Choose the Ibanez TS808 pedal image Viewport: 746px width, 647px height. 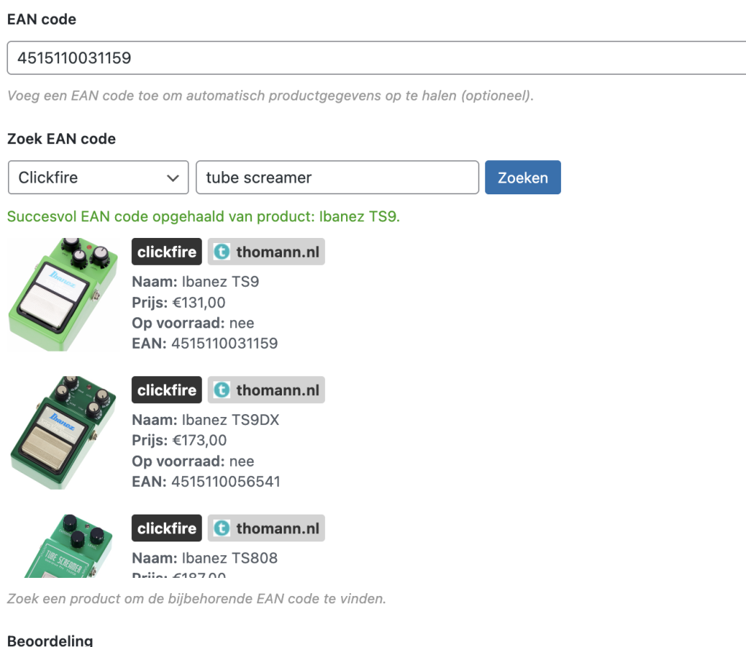point(63,546)
